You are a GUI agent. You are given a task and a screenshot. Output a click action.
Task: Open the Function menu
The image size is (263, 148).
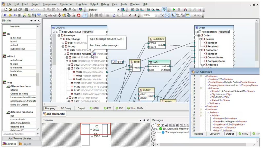81,4
